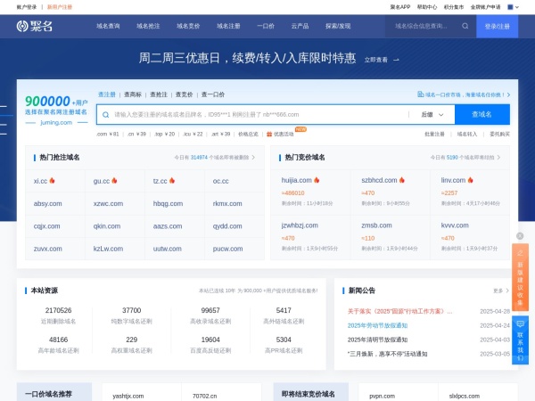535x401 pixels.
Task: Select 域名注册 in navigation
Action: [x=228, y=26]
